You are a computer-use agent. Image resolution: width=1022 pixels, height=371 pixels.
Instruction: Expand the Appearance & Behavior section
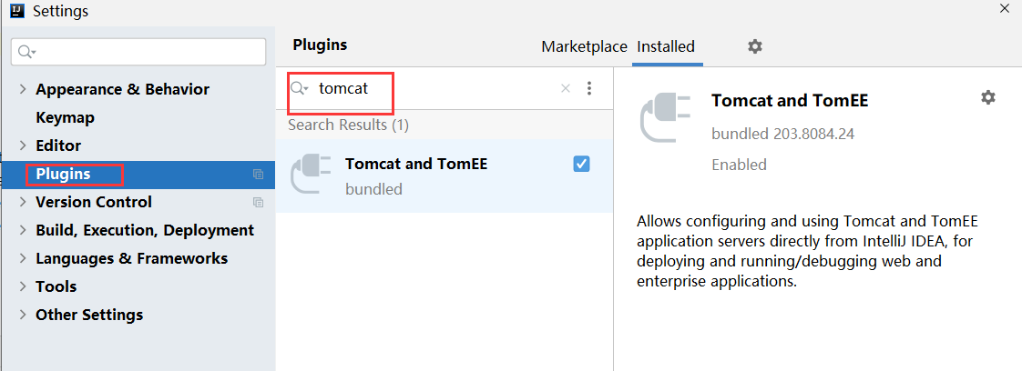click(x=24, y=89)
